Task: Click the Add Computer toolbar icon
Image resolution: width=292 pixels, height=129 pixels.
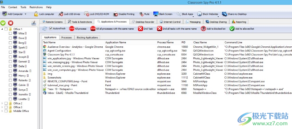Action: [4, 14]
